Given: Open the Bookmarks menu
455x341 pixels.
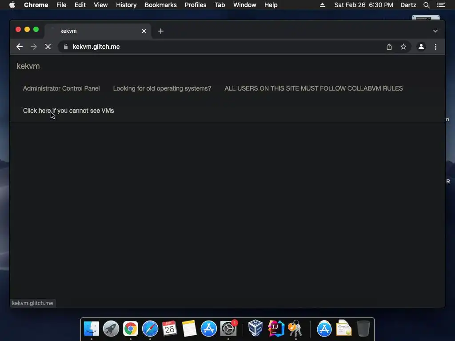Looking at the screenshot, I should pyautogui.click(x=160, y=5).
